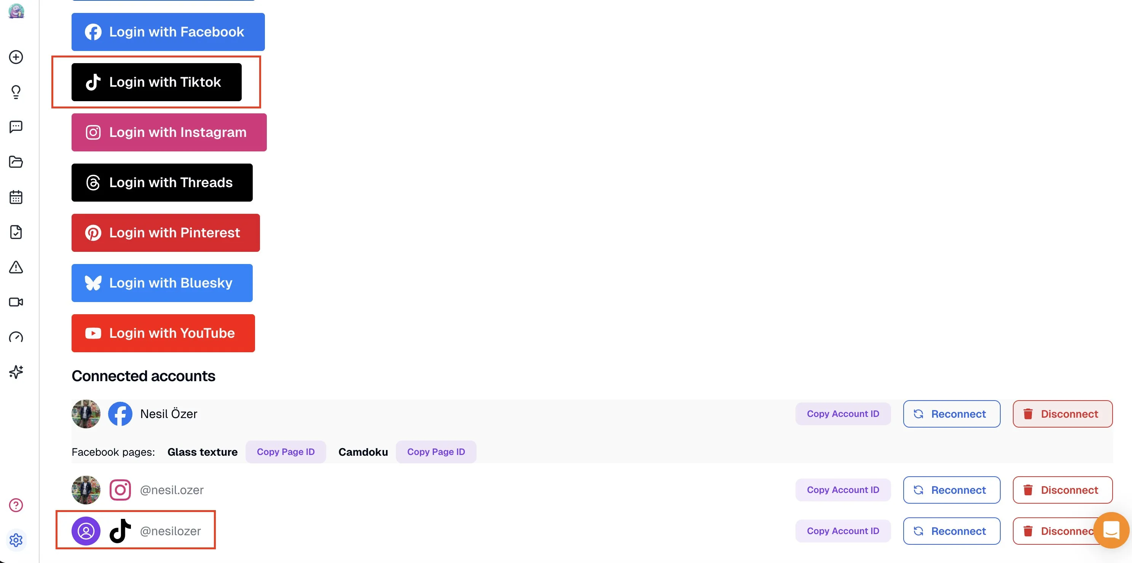Click Login with YouTube button
The height and width of the screenshot is (563, 1132).
163,333
